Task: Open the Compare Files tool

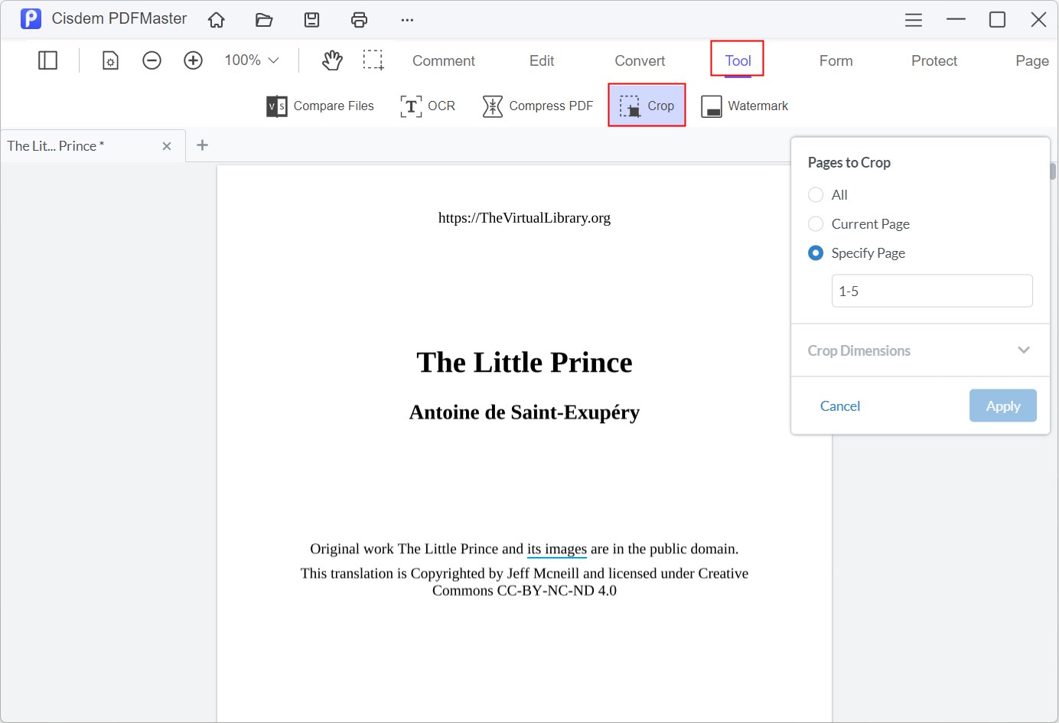Action: coord(319,106)
